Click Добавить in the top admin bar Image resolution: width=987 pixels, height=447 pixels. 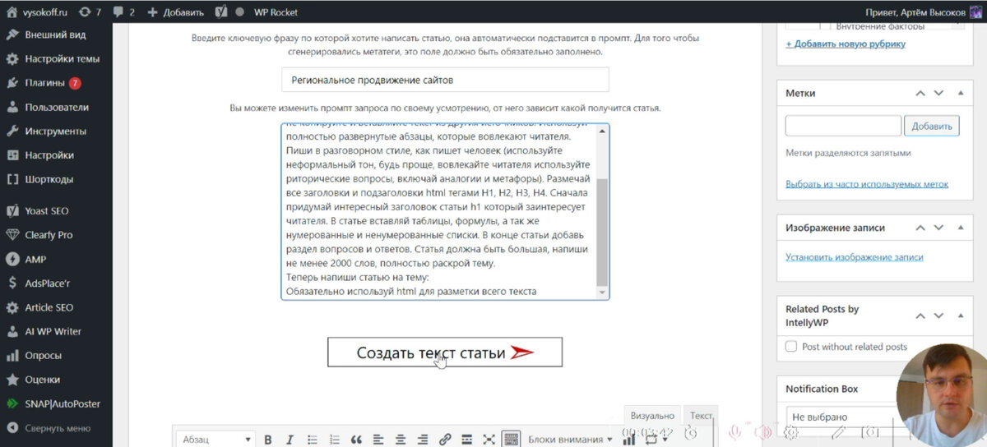(175, 12)
